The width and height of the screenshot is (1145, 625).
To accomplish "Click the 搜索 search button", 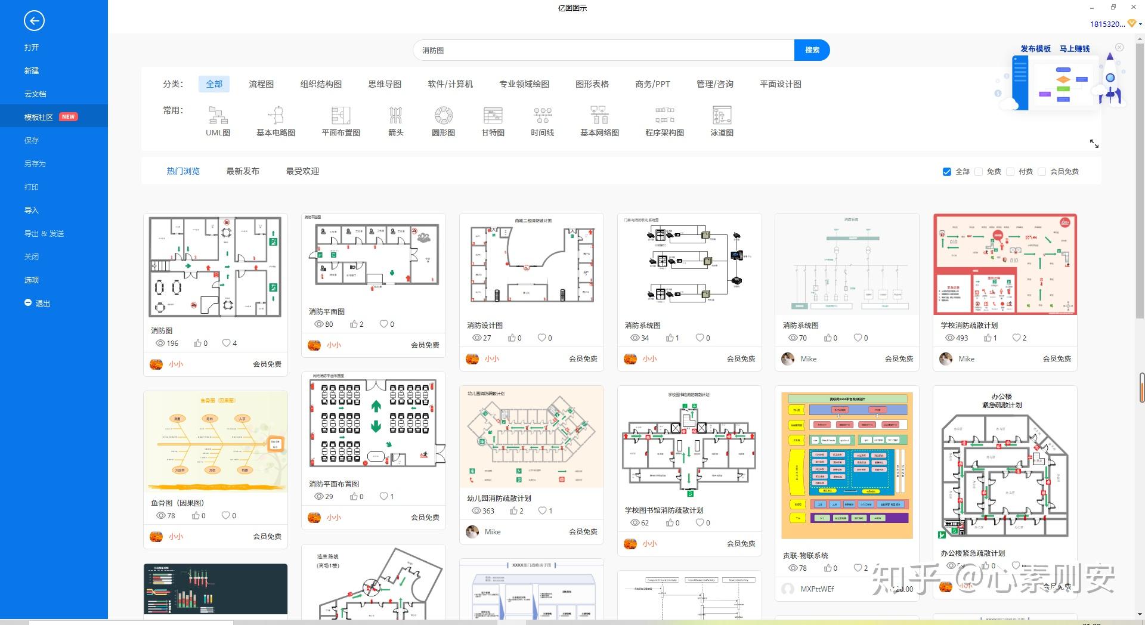I will click(812, 50).
